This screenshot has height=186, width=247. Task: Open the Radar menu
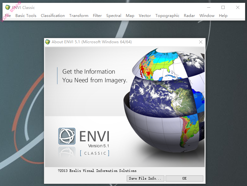pos(189,15)
